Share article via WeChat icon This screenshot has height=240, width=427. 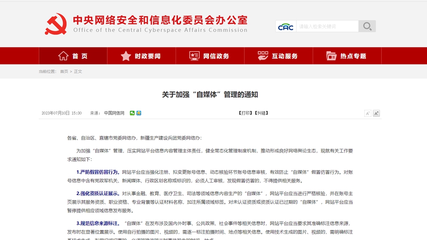pos(132,113)
